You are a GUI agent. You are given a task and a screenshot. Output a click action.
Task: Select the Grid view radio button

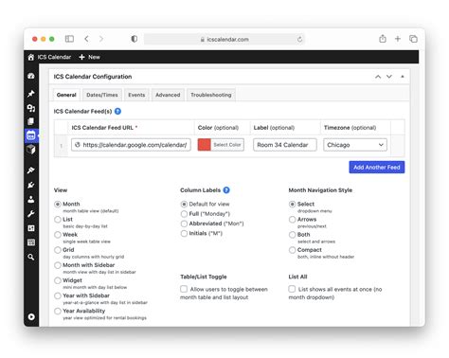(58, 250)
